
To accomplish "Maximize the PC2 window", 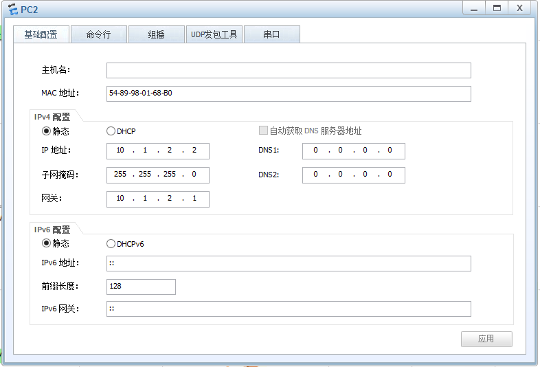I will pyautogui.click(x=497, y=8).
